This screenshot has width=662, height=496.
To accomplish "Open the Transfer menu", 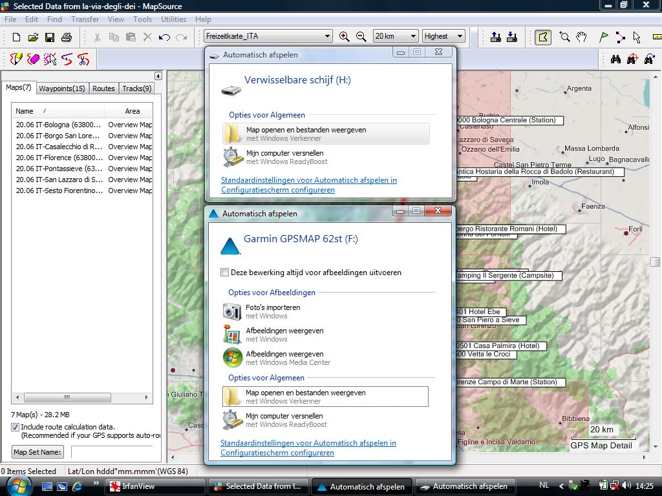I will coord(85,19).
